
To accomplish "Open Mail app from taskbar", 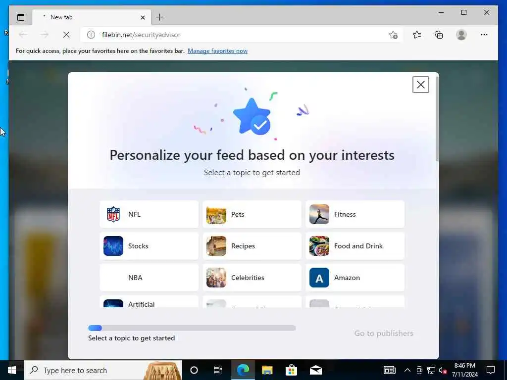I will pos(315,370).
